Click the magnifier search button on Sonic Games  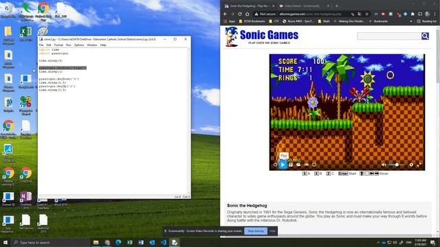pyautogui.click(x=425, y=36)
